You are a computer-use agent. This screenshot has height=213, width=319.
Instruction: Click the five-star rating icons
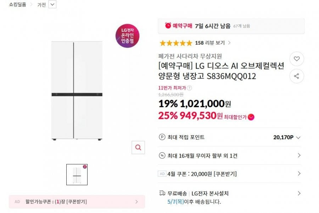[175, 43]
